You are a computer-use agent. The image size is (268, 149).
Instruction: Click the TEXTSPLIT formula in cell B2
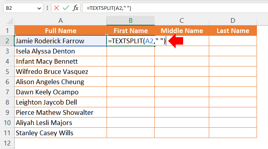(137, 41)
